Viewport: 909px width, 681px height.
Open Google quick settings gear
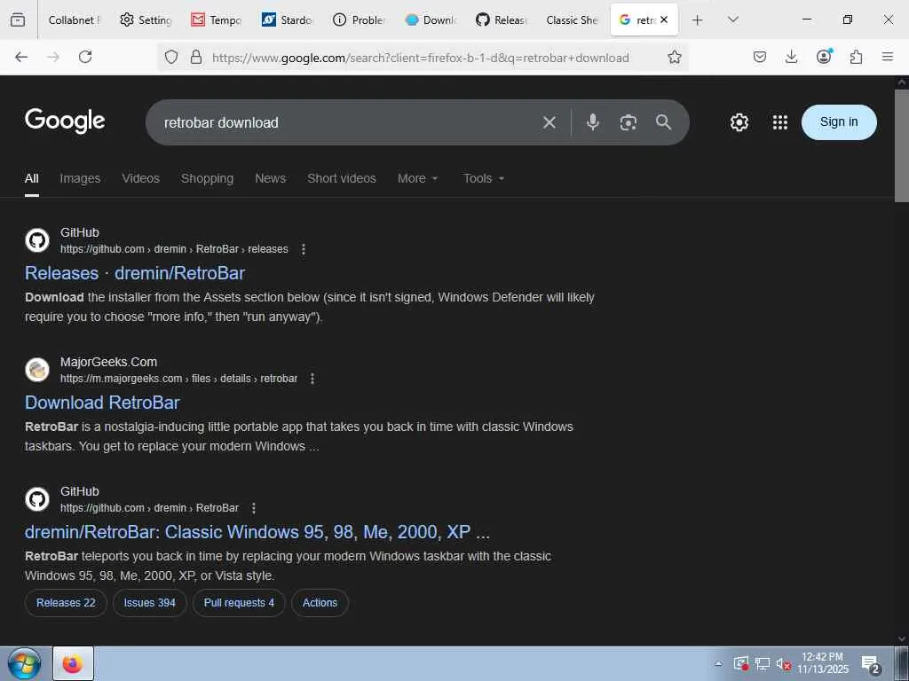739,122
